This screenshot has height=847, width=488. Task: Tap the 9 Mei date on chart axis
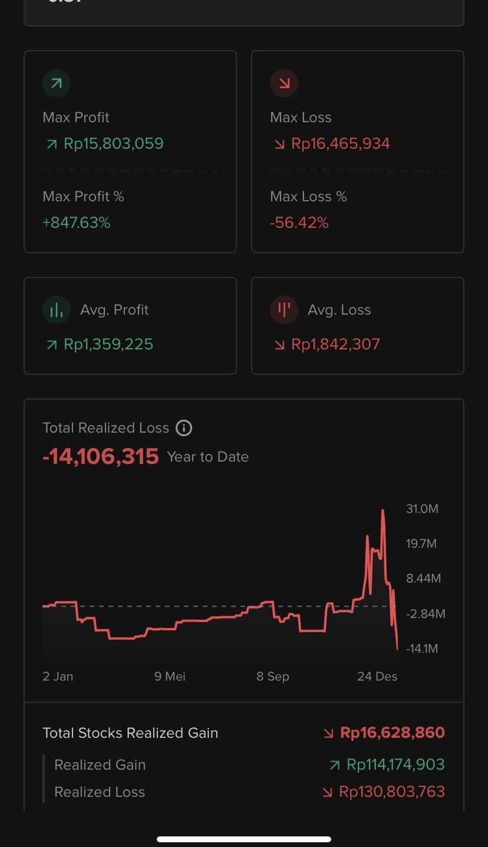click(170, 676)
